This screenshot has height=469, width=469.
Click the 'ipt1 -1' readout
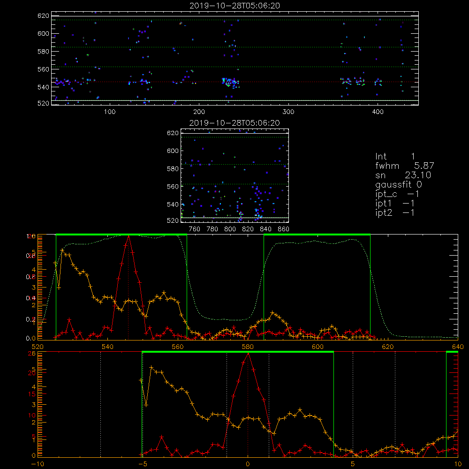click(x=395, y=204)
